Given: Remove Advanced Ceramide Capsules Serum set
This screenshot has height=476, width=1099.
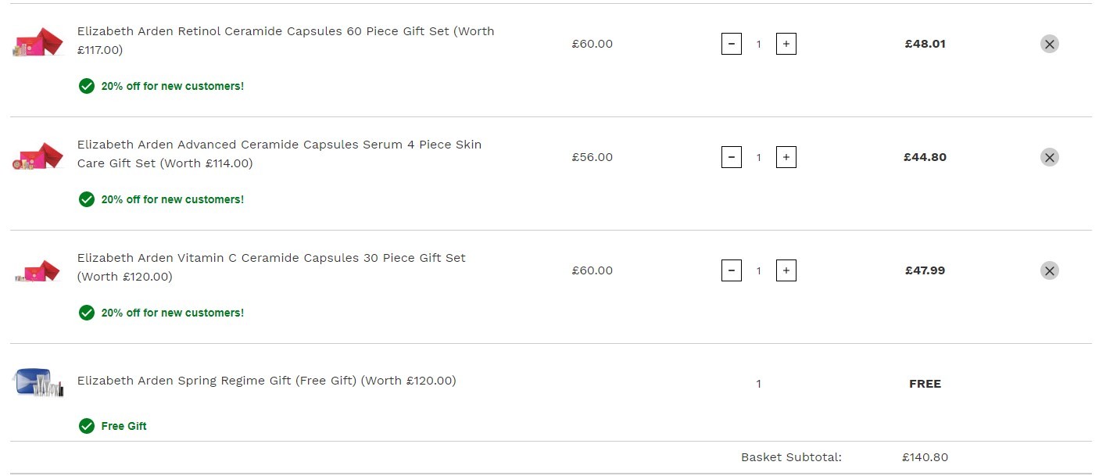Looking at the screenshot, I should point(1050,157).
